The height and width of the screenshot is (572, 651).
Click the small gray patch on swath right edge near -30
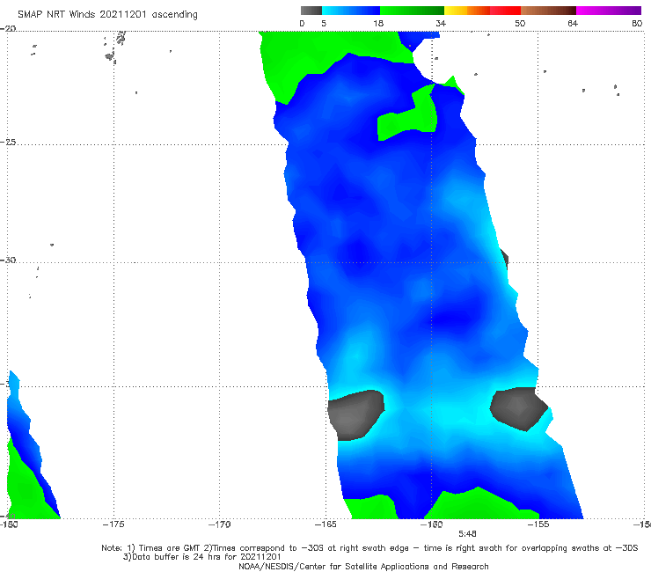pos(504,259)
